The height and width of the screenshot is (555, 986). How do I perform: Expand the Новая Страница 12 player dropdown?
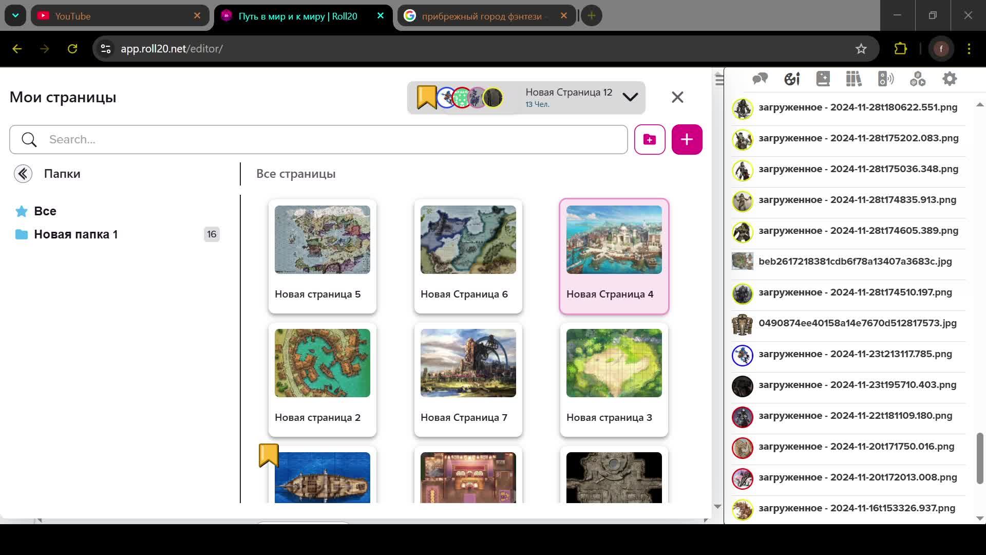(x=630, y=97)
